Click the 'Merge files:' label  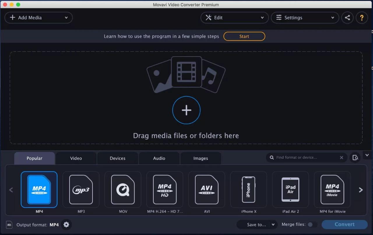coord(293,225)
